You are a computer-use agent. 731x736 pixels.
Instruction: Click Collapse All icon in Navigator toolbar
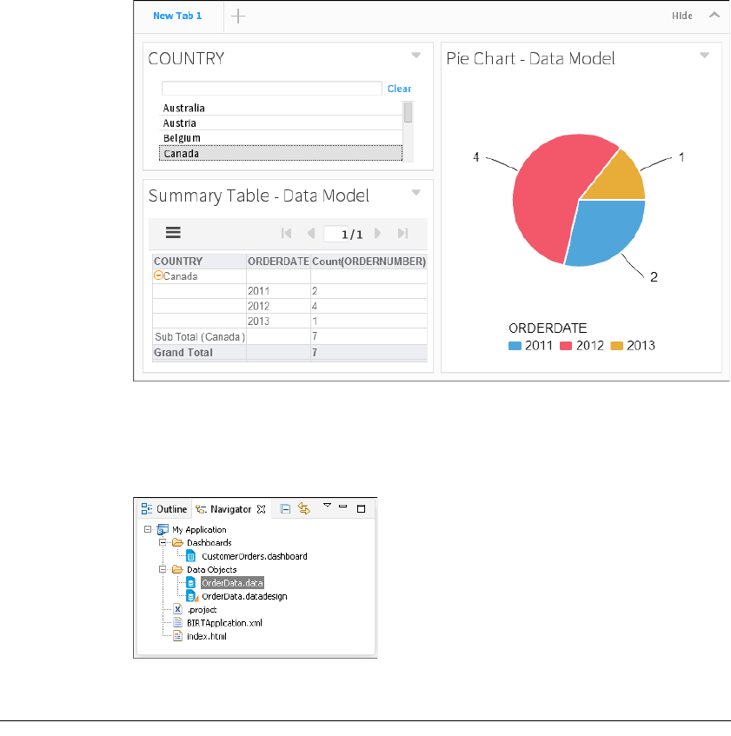pyautogui.click(x=285, y=509)
